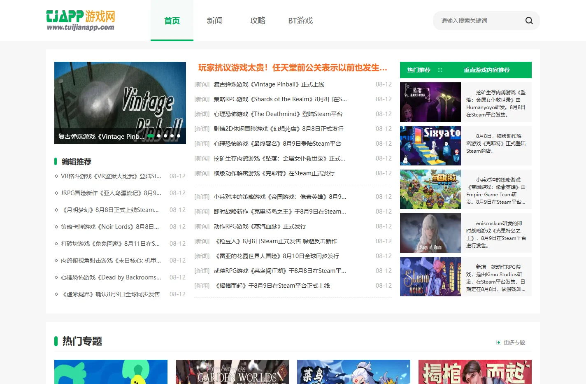Open the 揭棺而起 topic card image
The image size is (586, 384).
(475, 372)
